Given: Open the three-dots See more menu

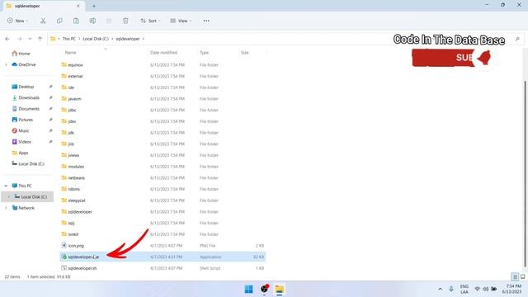Looking at the screenshot, I should pyautogui.click(x=206, y=21).
